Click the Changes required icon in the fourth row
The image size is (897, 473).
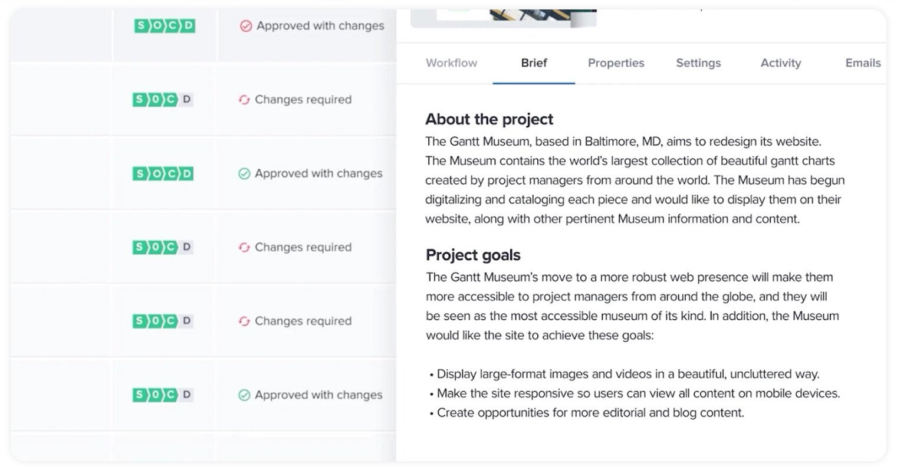click(244, 248)
